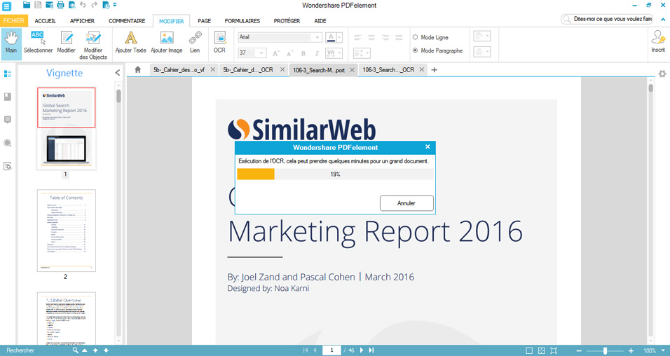Open the line spacing dropdown
The image size is (670, 356).
[362, 53]
